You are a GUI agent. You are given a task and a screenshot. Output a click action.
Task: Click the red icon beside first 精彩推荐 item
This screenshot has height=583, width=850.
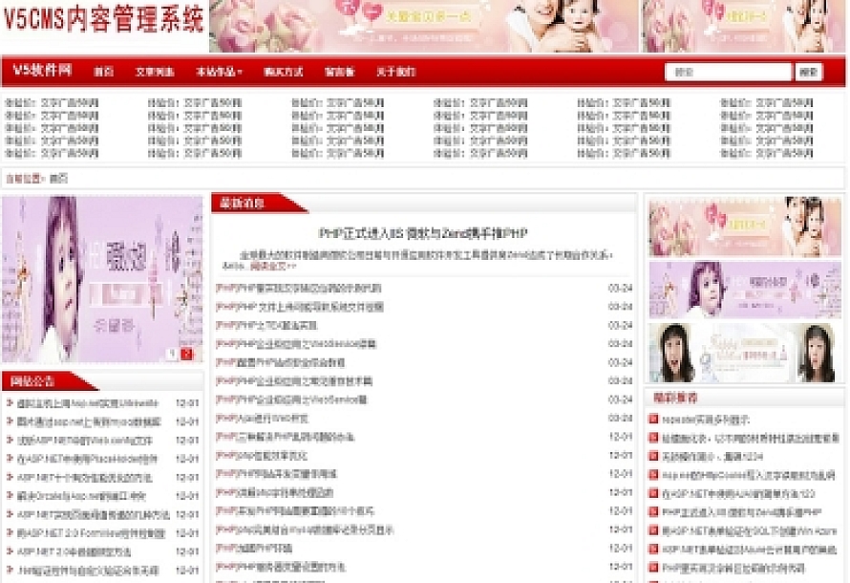pyautogui.click(x=653, y=420)
